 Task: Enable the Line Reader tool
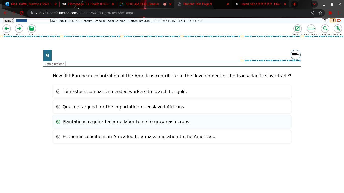tap(311, 29)
